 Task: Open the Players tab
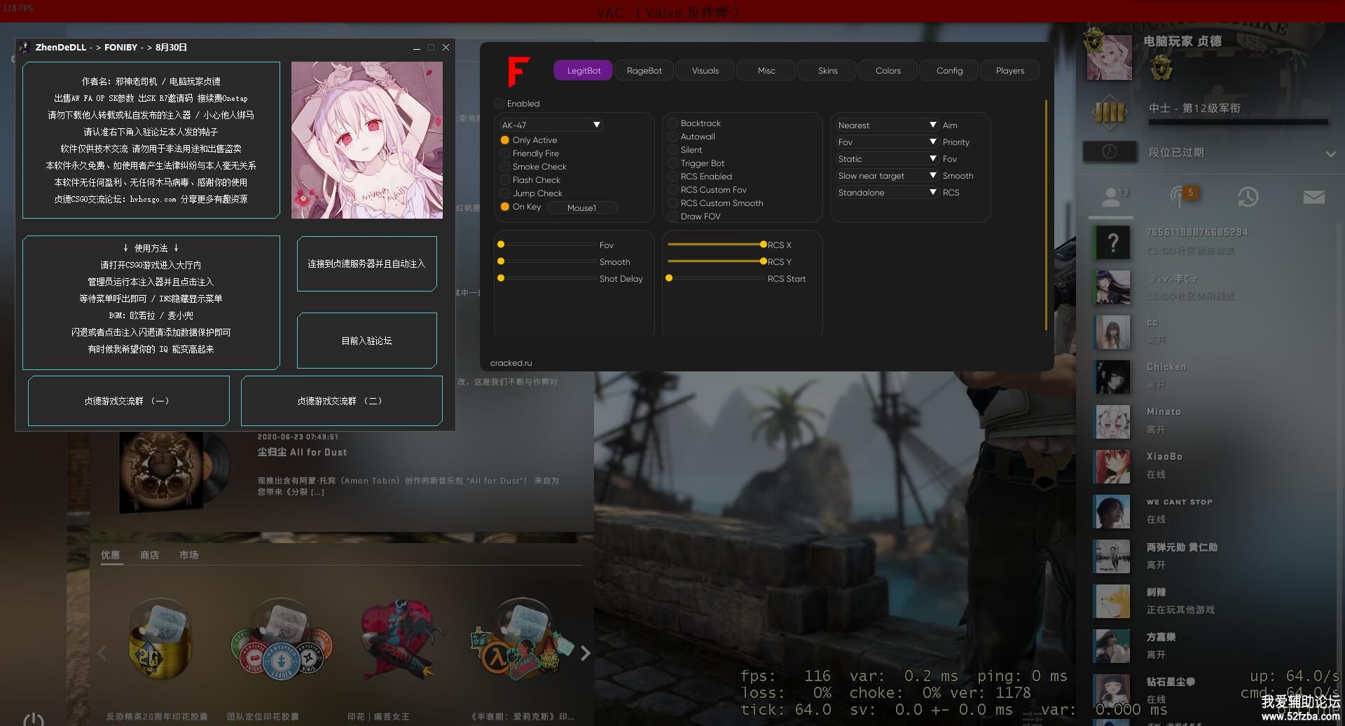[x=1009, y=70]
